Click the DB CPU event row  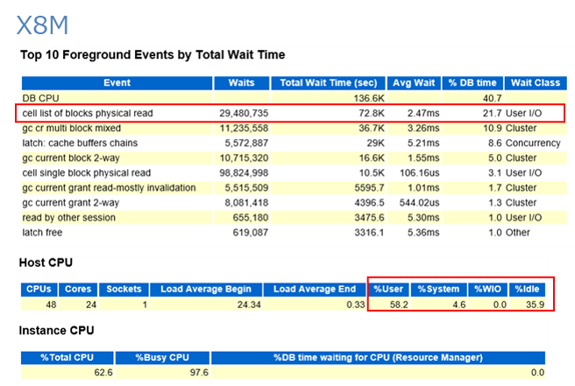40,99
